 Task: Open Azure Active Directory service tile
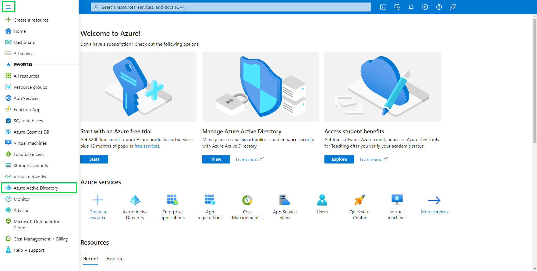[x=135, y=207]
